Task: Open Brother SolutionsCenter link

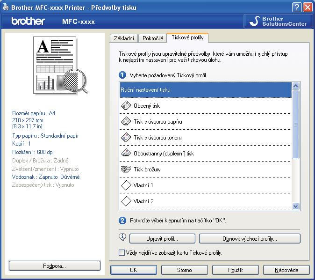Action: (x=278, y=22)
